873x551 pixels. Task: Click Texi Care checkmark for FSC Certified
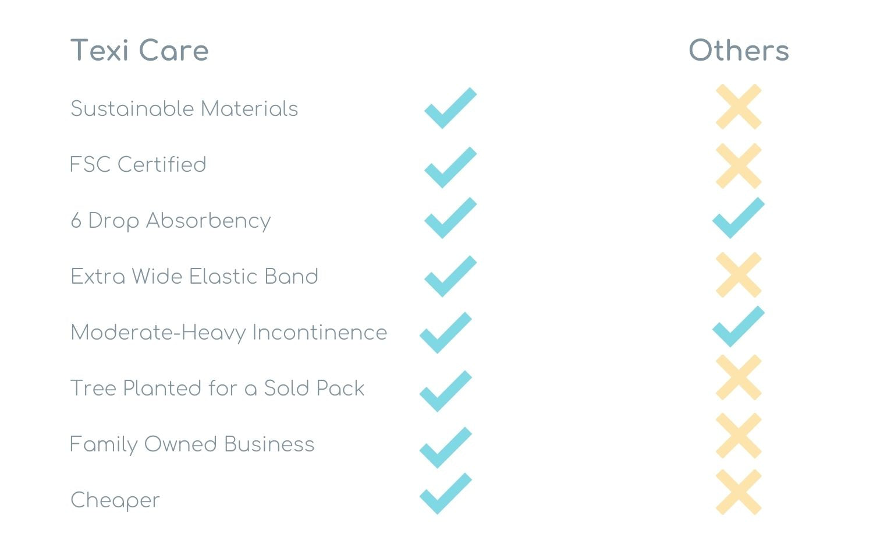[x=450, y=167]
